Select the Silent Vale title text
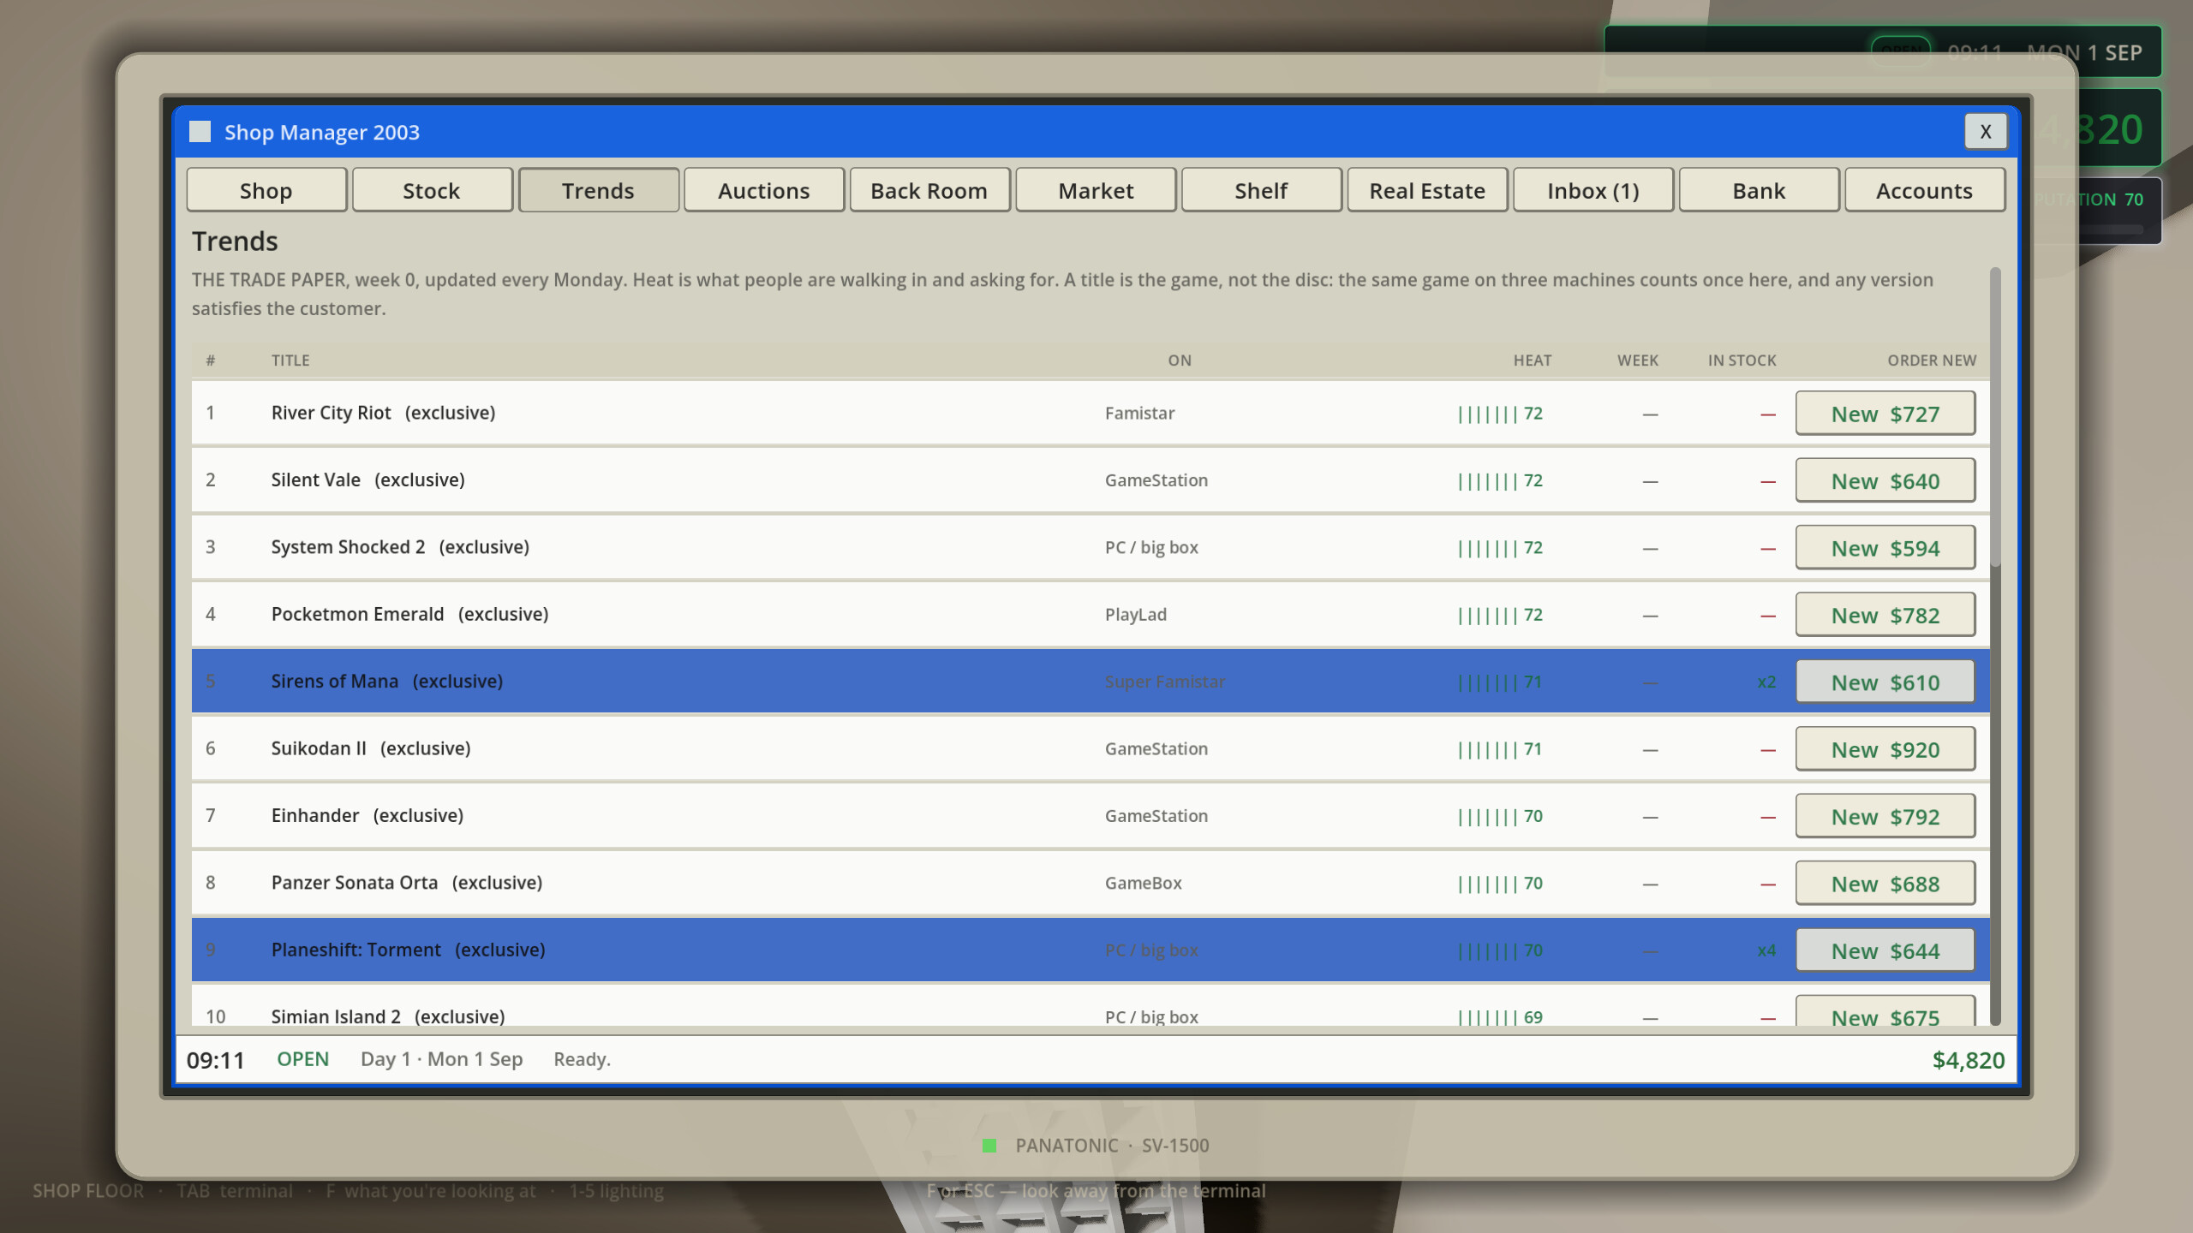The width and height of the screenshot is (2193, 1233). [x=315, y=479]
